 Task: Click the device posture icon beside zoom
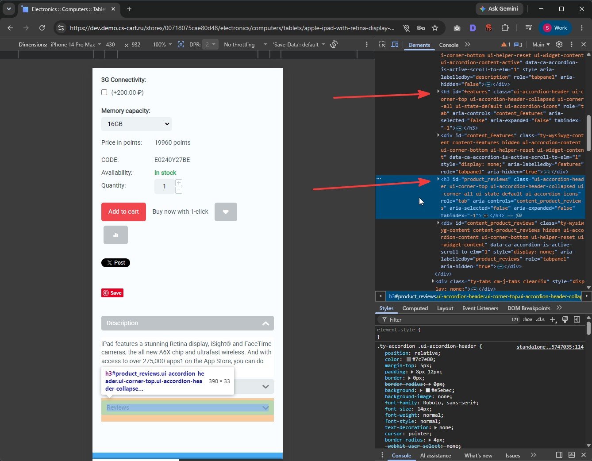[x=181, y=44]
